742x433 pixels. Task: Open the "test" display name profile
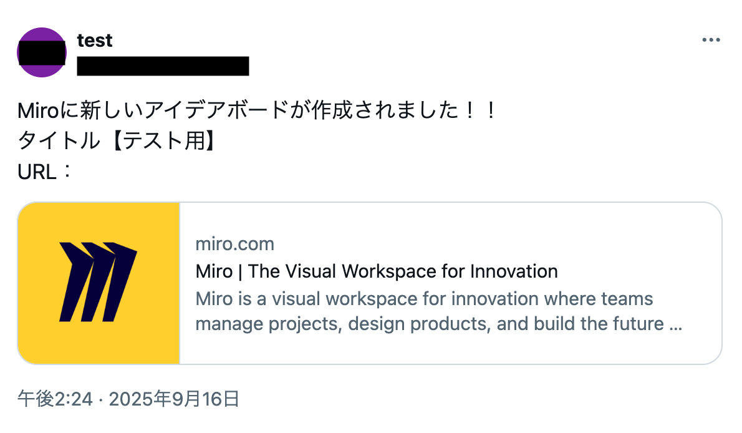tap(95, 41)
